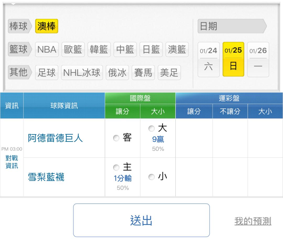Screen dimensions: 283x244
Task: Switch to 韓籃 league
Action: (x=99, y=49)
